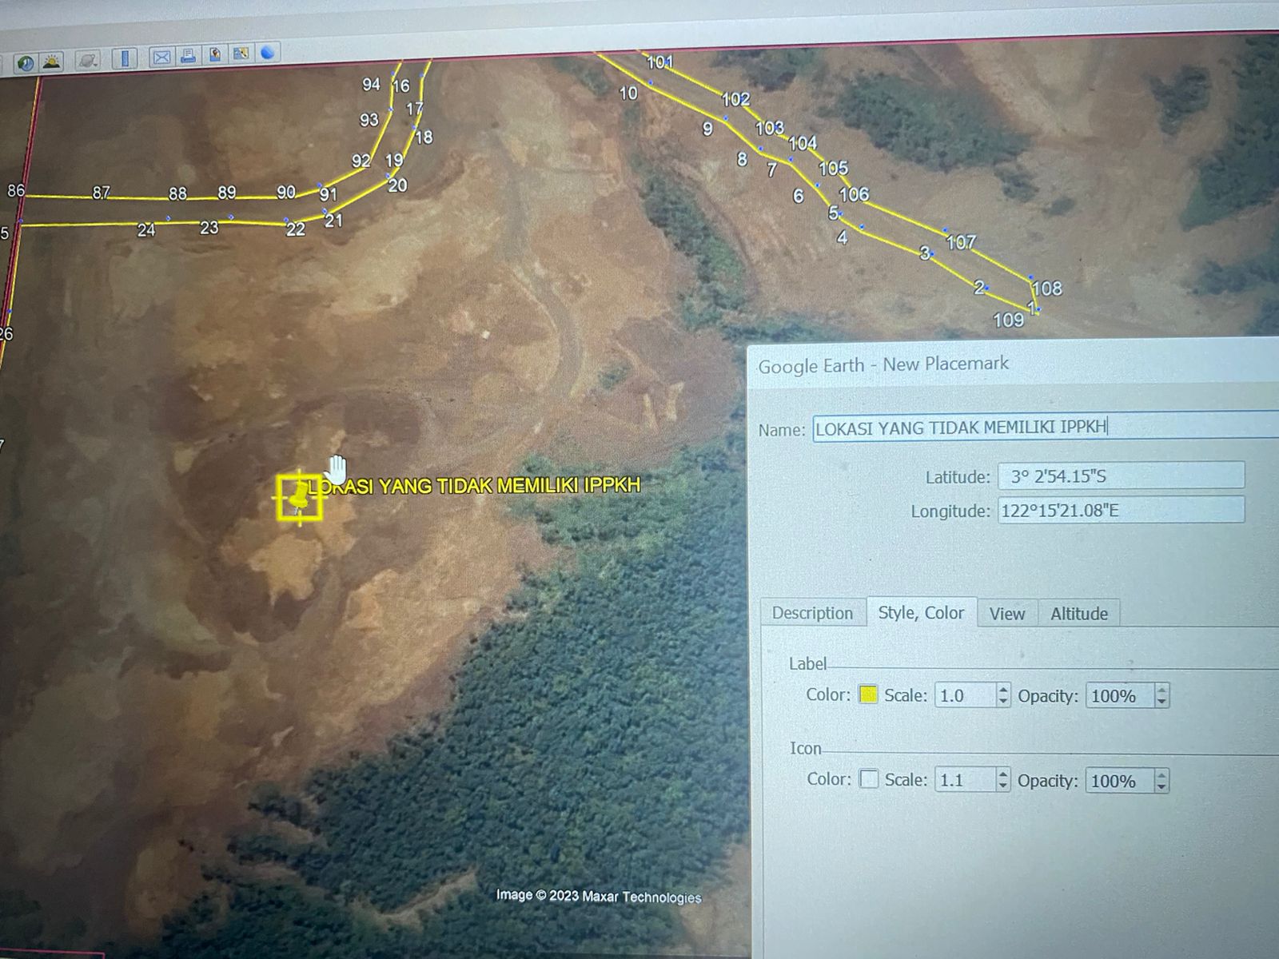Click the historical imagery clock icon
The height and width of the screenshot is (959, 1279).
tap(26, 63)
